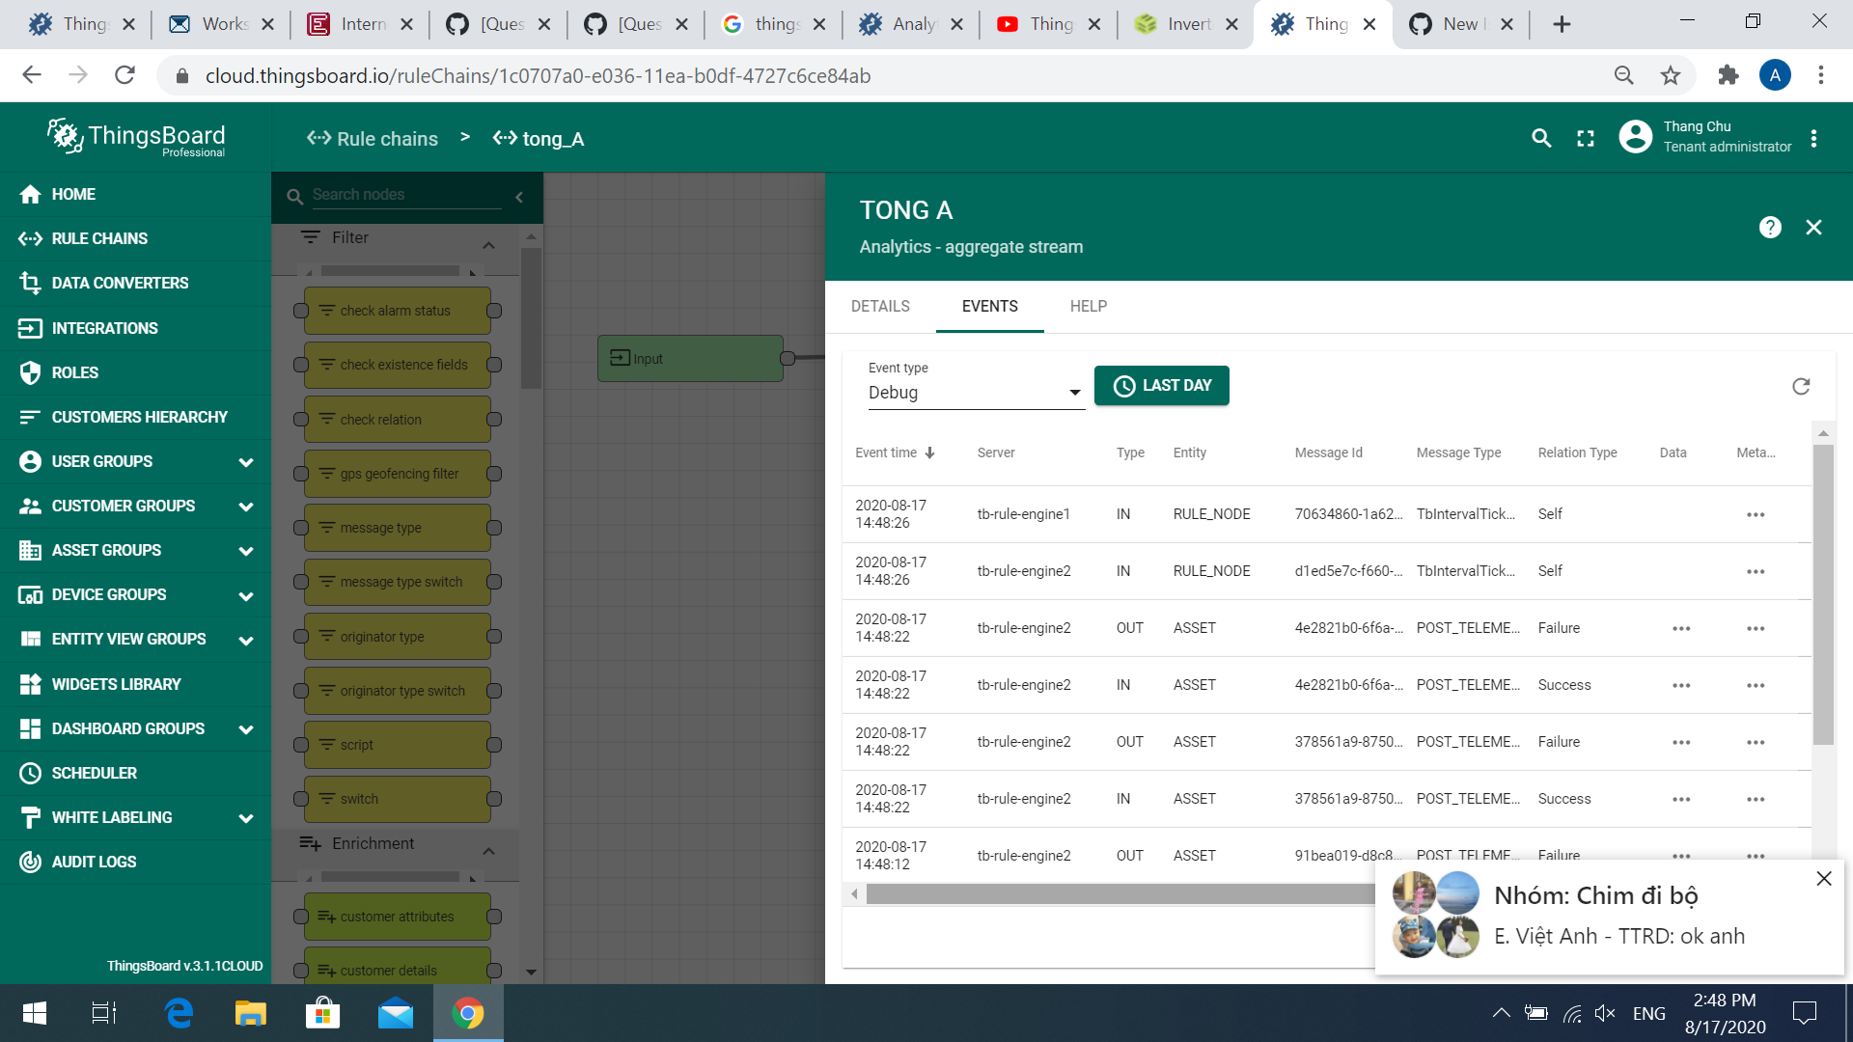The image size is (1853, 1042).
Task: Open the Event type Debug dropdown
Action: point(976,393)
